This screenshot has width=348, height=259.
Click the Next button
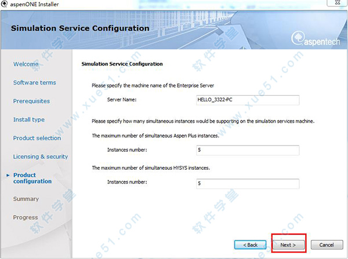point(288,245)
